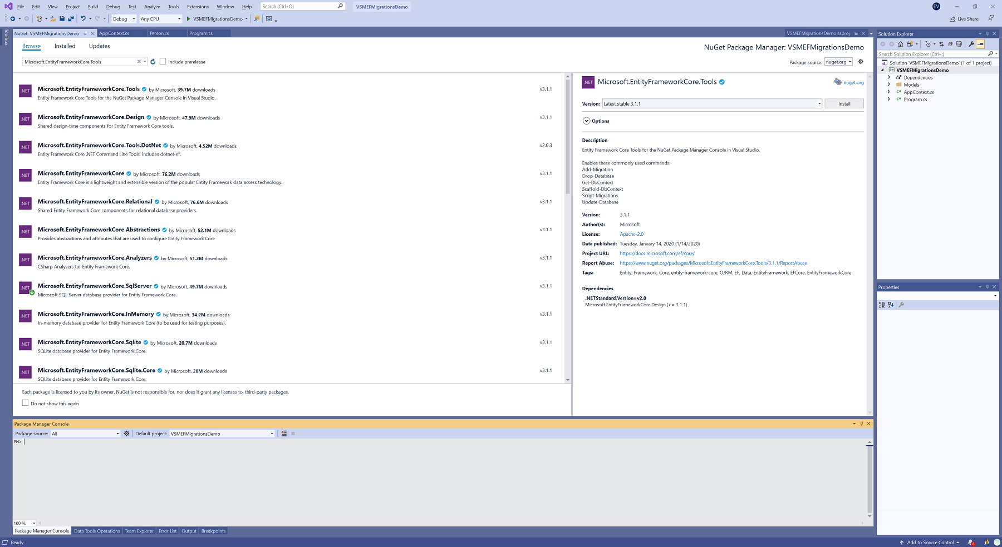Viewport: 1002px width, 547px height.
Task: Expand the Dependencies node in Solution Explorer
Action: pos(889,77)
